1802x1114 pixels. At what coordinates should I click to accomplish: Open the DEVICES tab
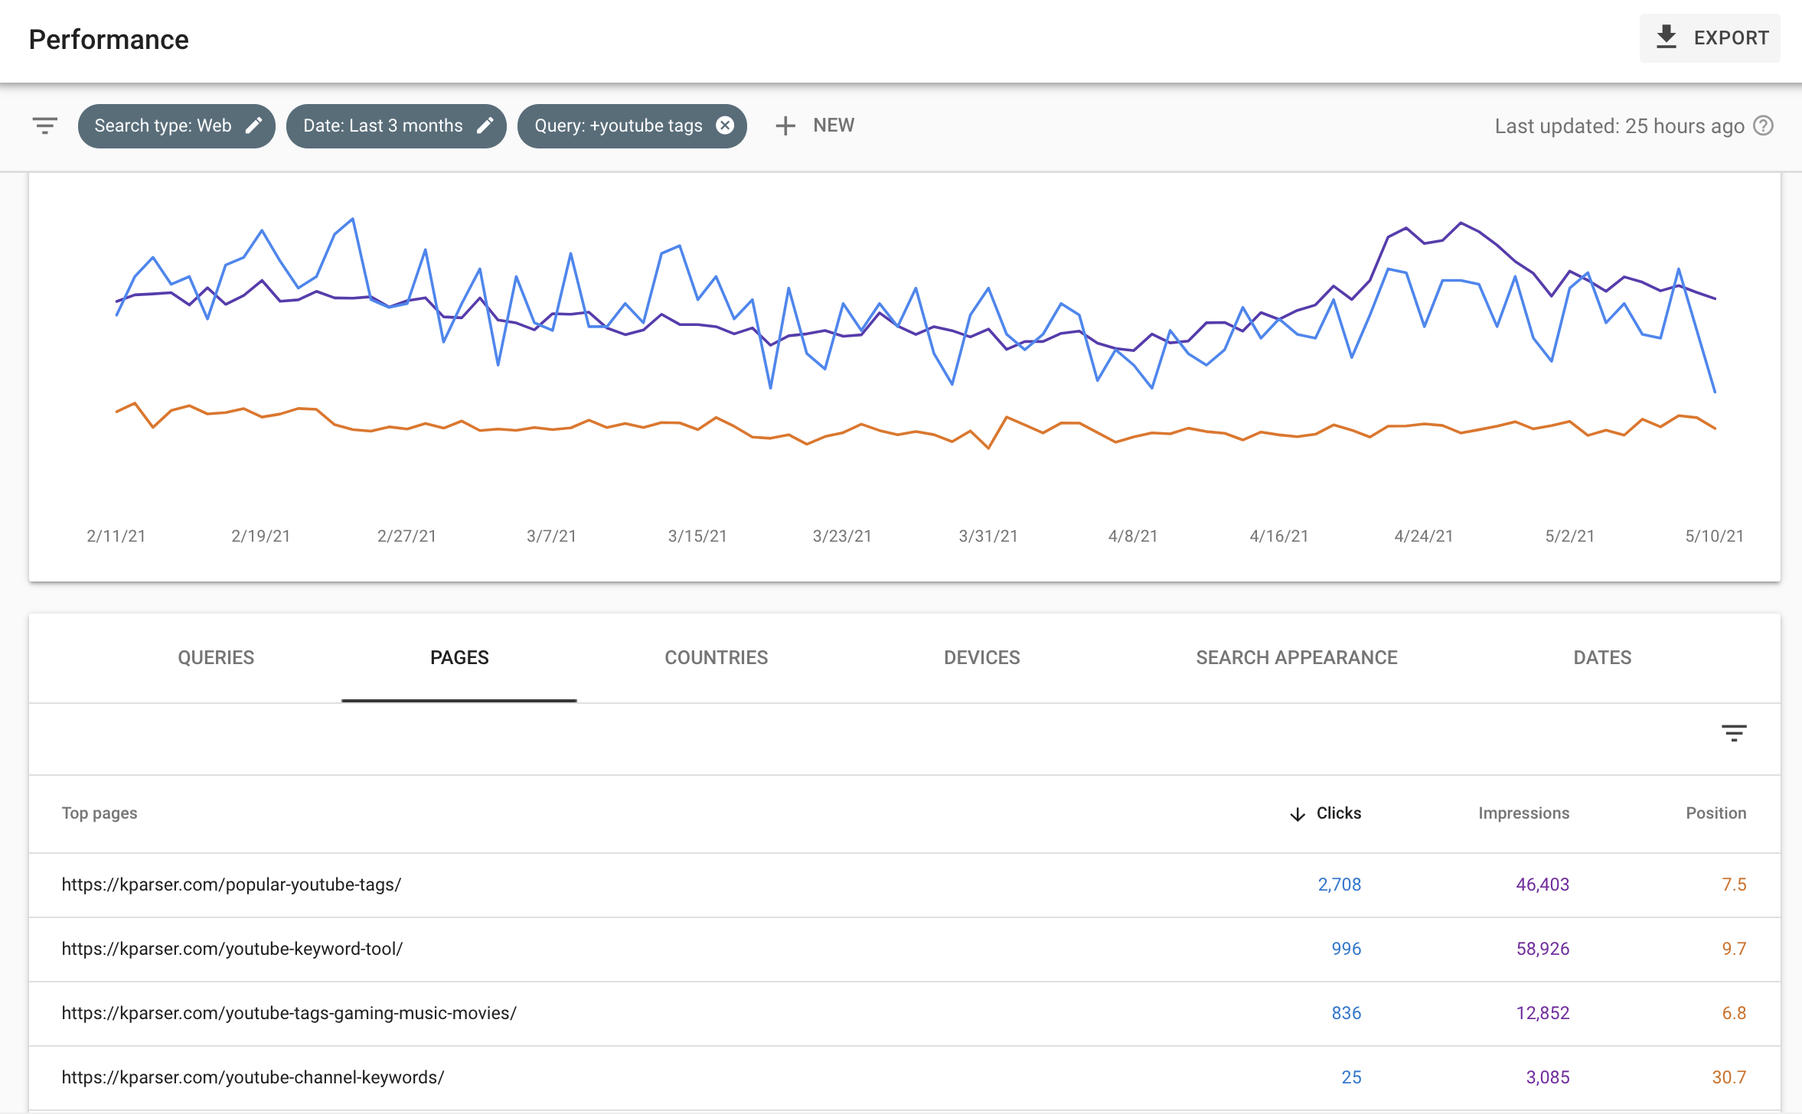coord(982,657)
